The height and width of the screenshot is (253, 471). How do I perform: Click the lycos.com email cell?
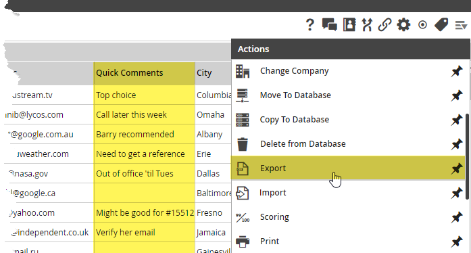pos(49,114)
